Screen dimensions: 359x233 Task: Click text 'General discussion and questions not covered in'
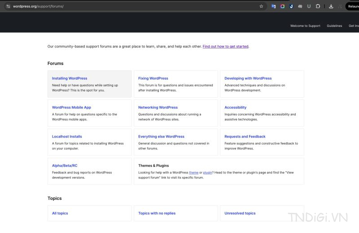(x=174, y=143)
